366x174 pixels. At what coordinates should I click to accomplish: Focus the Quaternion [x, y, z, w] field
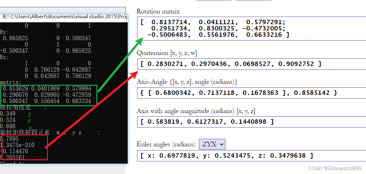252,64
